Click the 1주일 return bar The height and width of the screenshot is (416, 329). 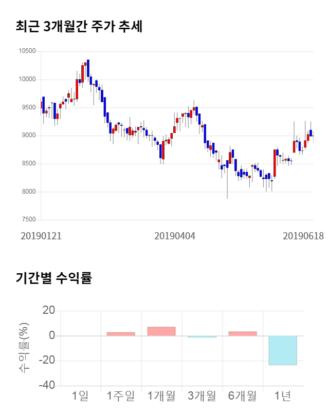pyautogui.click(x=121, y=334)
